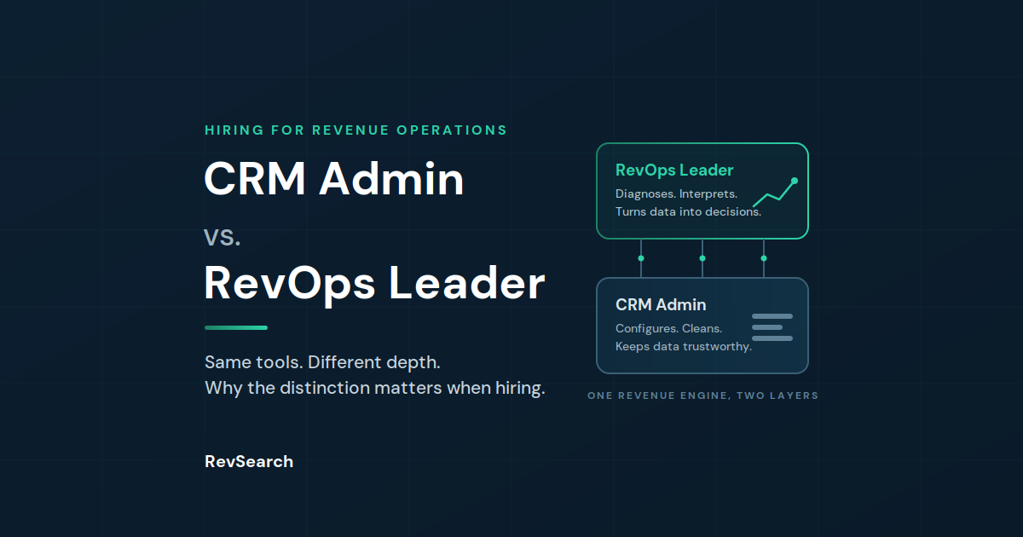1023x537 pixels.
Task: Click the 'HIRING FOR REVENUE OPERATIONS' eyebrow text
Action: point(355,130)
